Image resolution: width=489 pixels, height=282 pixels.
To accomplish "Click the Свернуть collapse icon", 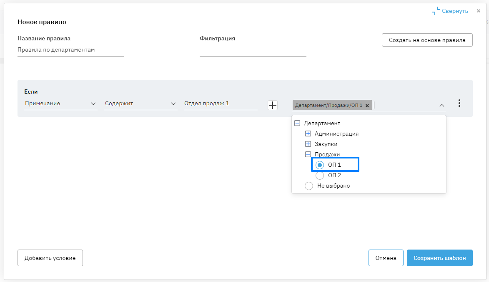I will (436, 11).
